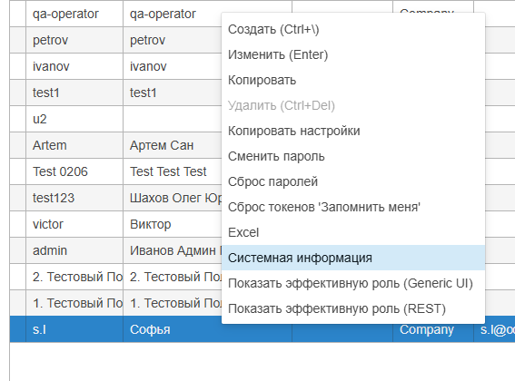Viewport: 515px width, 381px height.
Task: Select Изменить (Enter) menu entry
Action: (353, 54)
